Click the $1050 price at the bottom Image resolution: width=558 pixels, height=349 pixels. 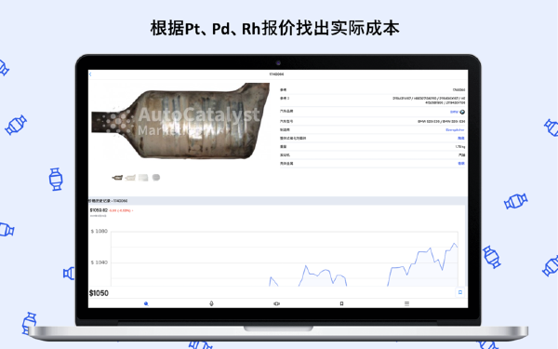tap(99, 293)
